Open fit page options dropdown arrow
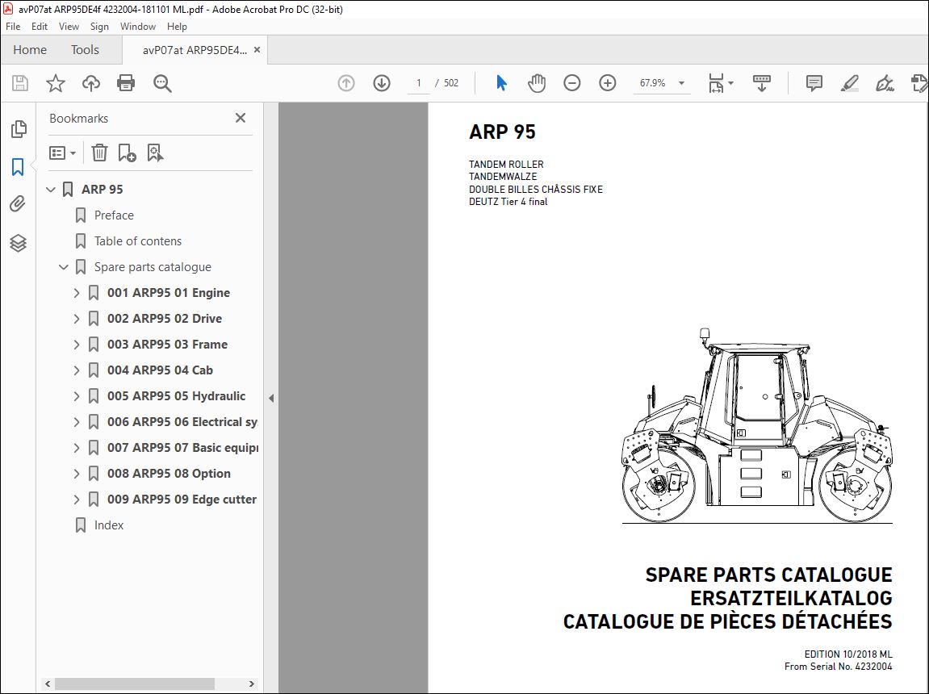This screenshot has width=929, height=694. pos(730,83)
